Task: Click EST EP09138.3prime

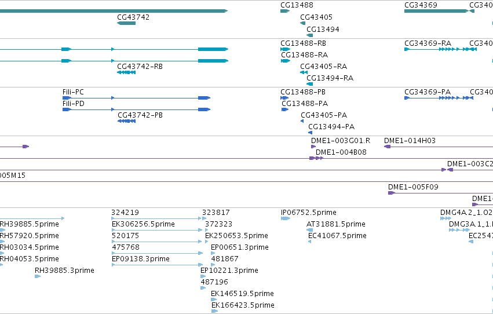Action: 157,265
